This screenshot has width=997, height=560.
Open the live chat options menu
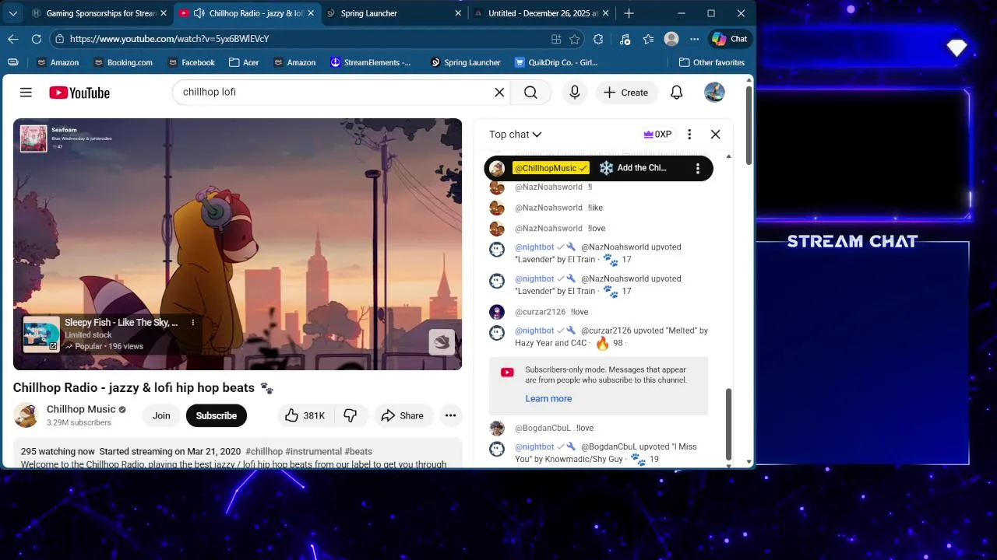point(689,134)
